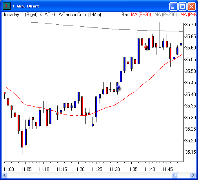Close the 1 Min. Chart window
198x180 pixels.
point(191,6)
